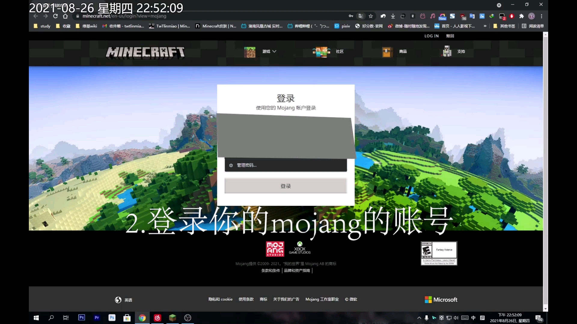Open the 社区 navigation menu item
577x324 pixels.
[x=340, y=52]
